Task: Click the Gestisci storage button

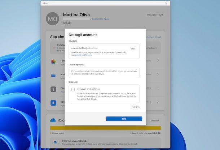Action: [155, 120]
